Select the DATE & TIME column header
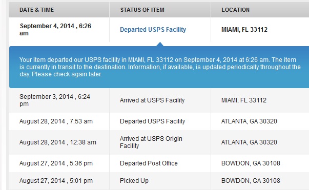 [36, 10]
